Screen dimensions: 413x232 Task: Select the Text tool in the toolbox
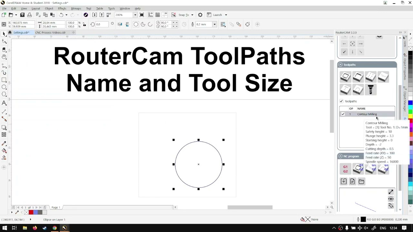[x=4, y=103]
